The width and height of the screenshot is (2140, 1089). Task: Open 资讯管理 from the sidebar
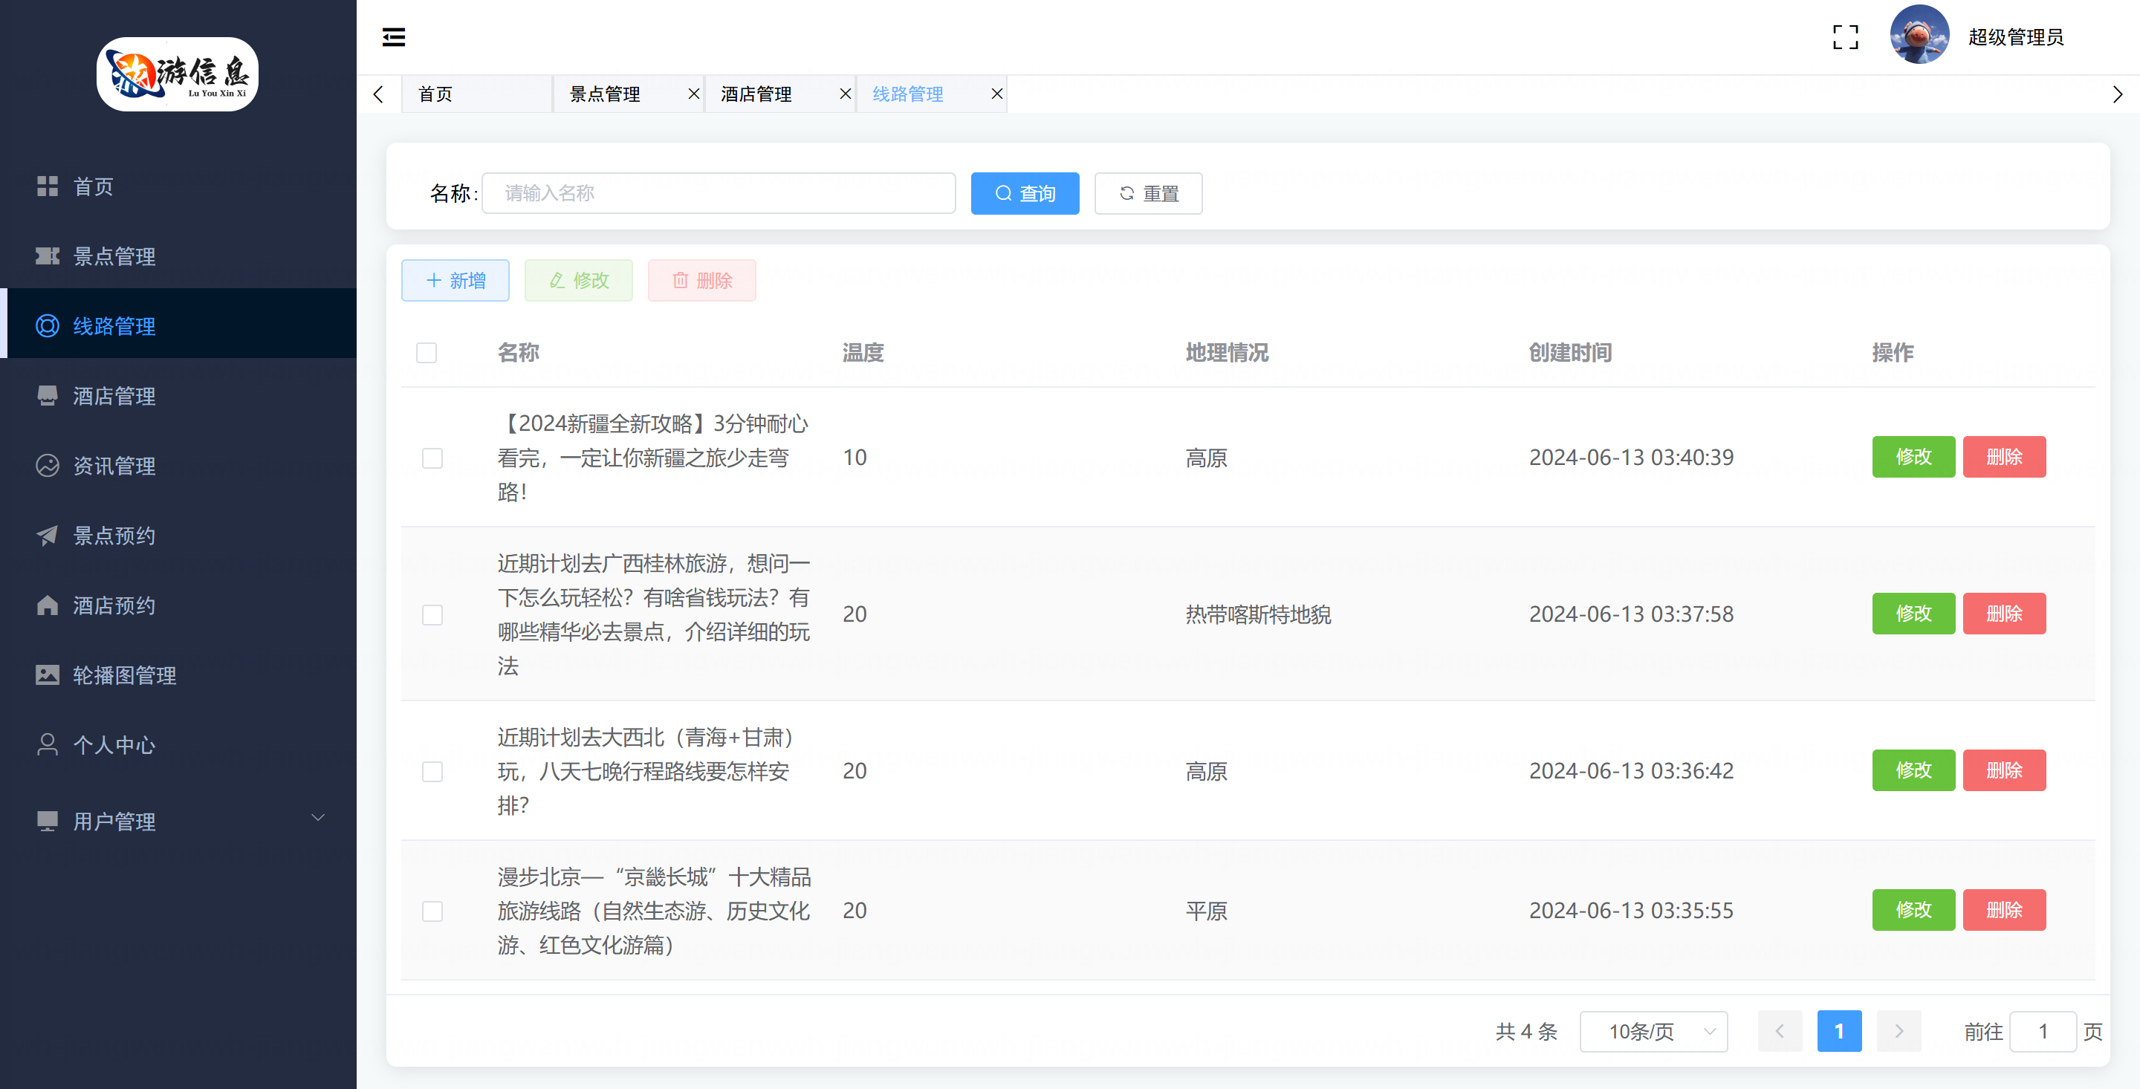(x=114, y=466)
